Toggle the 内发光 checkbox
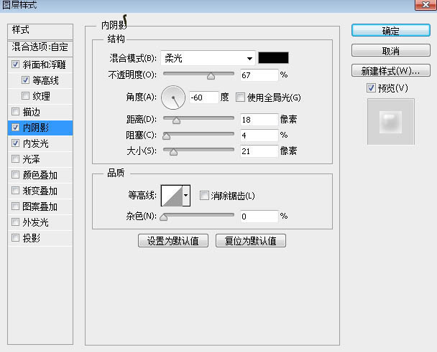This screenshot has height=352, width=437. click(15, 143)
